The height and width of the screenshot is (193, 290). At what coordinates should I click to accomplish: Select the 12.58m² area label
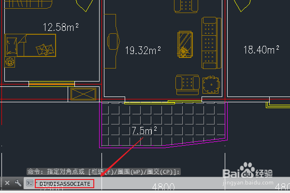[x=61, y=27]
